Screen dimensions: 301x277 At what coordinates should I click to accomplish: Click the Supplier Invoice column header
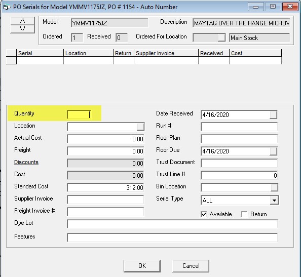166,53
